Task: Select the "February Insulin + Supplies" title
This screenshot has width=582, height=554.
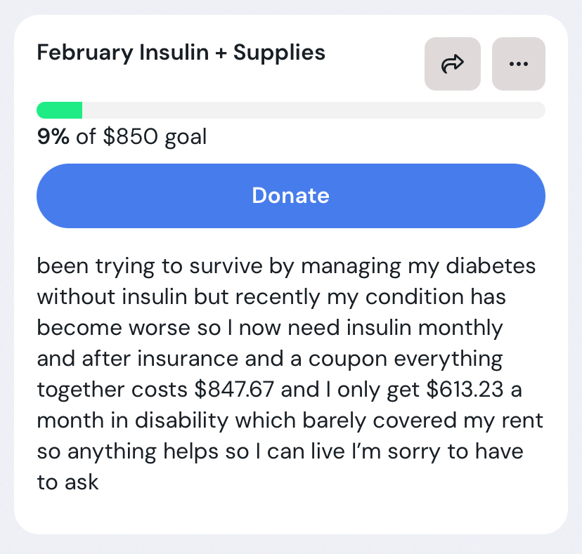Action: tap(181, 53)
